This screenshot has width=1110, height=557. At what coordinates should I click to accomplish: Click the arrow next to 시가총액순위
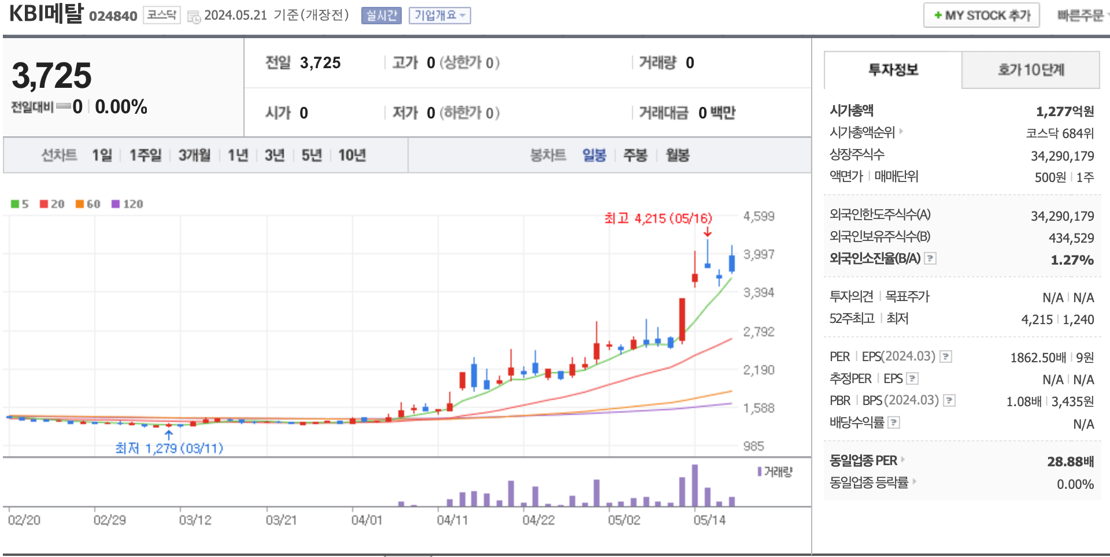pos(901,132)
